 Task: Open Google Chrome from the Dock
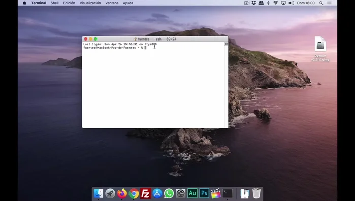tap(134, 193)
